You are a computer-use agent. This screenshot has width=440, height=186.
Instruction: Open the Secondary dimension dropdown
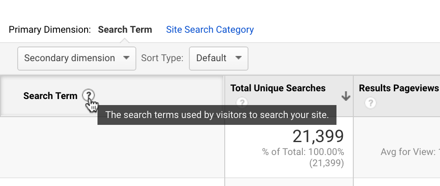[76, 58]
